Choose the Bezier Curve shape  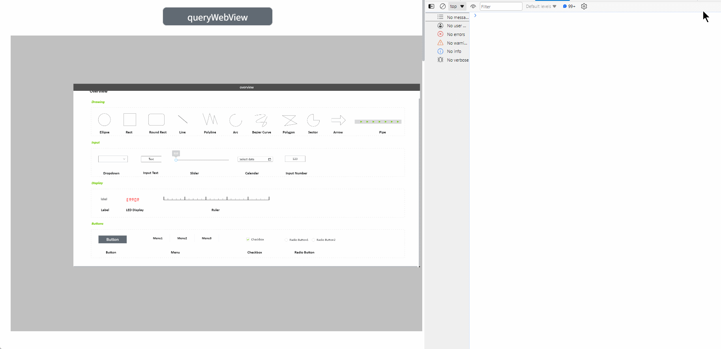pyautogui.click(x=261, y=120)
